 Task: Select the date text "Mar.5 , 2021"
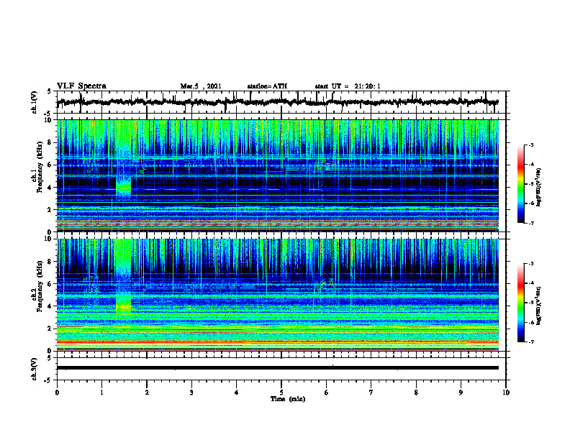(x=201, y=86)
